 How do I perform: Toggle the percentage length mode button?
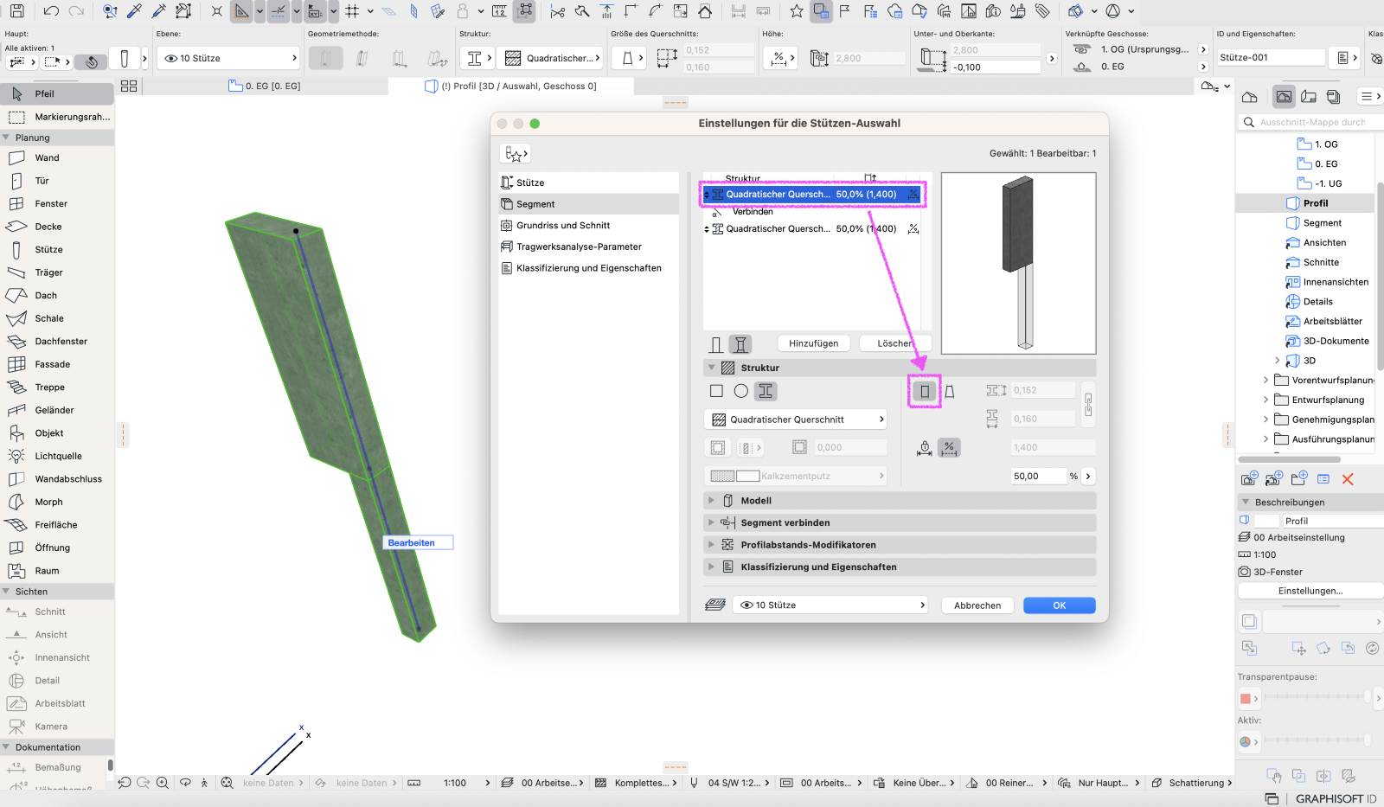pyautogui.click(x=950, y=448)
